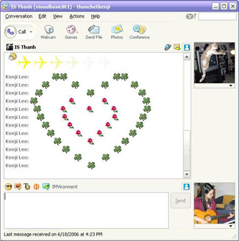Start a Conference
This screenshot has width=239, height=241.
[140, 32]
